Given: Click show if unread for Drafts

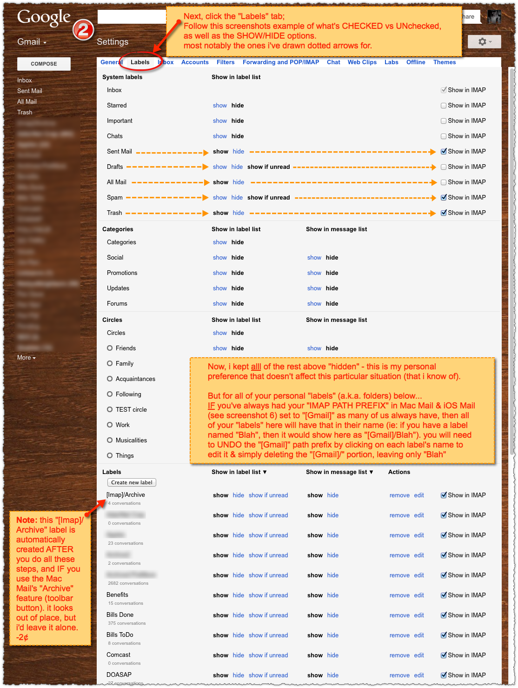Looking at the screenshot, I should [269, 167].
